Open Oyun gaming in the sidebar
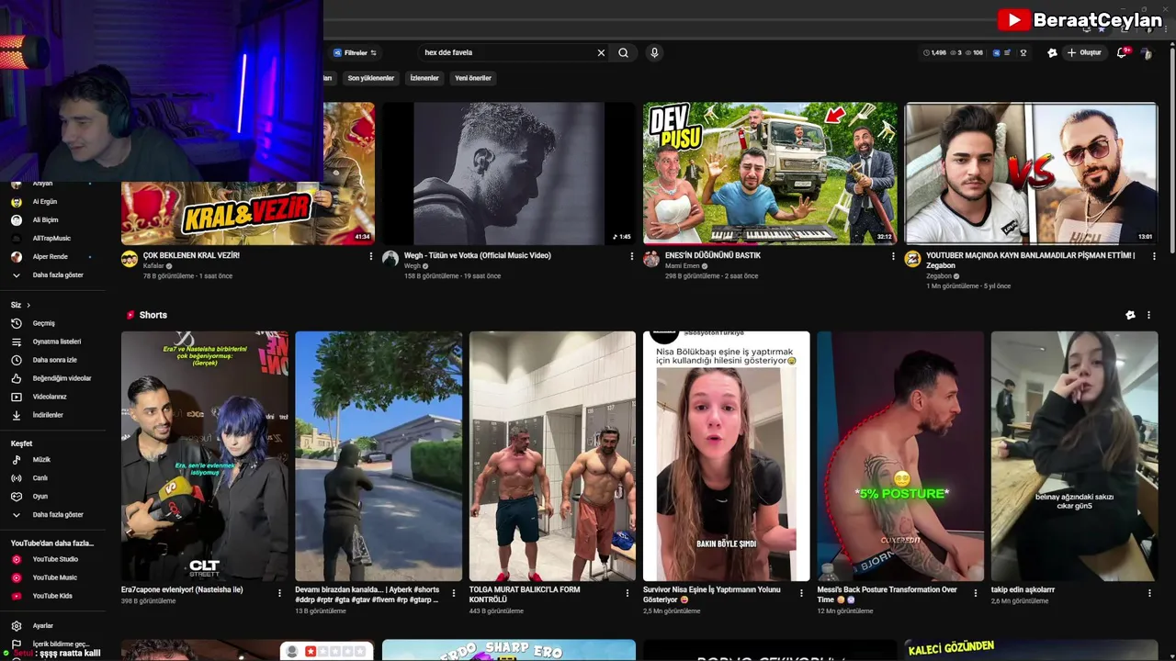This screenshot has height=661, width=1176. (x=40, y=497)
